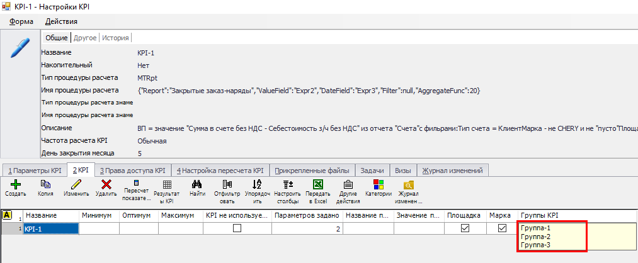
Task: Click the Edit pencil icon
Action: (x=76, y=184)
